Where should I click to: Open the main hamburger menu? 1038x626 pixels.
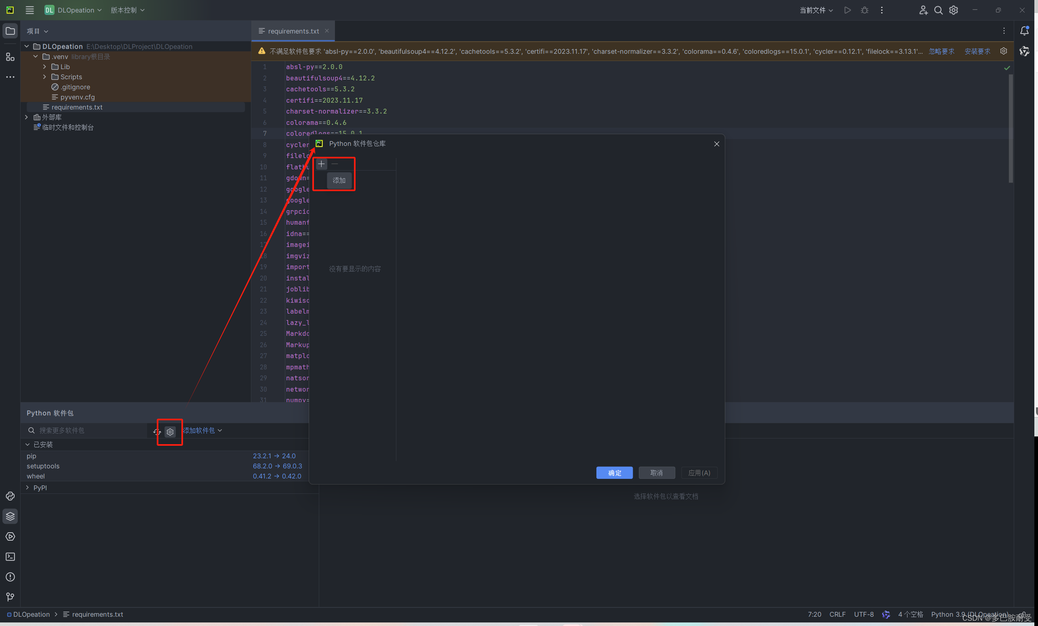[x=29, y=10]
